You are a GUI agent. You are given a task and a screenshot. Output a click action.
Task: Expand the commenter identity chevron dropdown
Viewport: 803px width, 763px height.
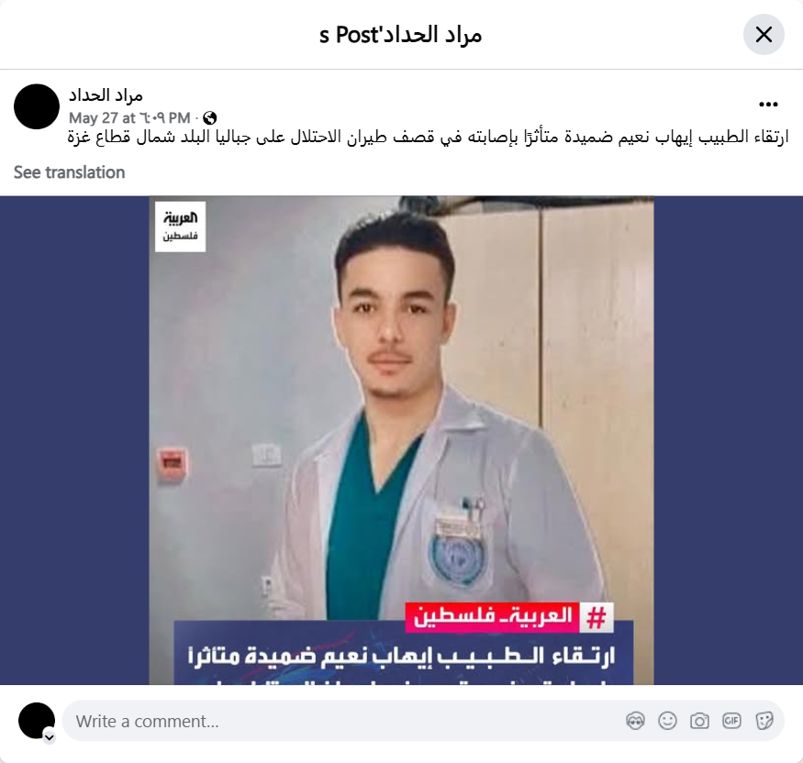pos(50,737)
